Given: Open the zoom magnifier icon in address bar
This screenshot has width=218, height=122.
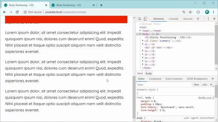Looking at the screenshot, I should (184, 12).
